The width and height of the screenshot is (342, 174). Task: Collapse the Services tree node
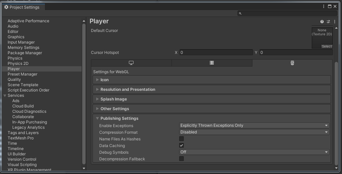5,95
